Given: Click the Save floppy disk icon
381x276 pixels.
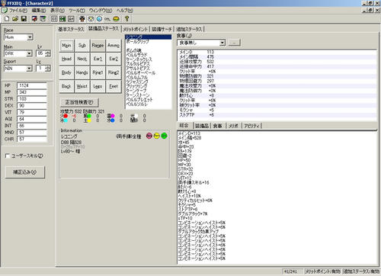Looking at the screenshot, I should [24, 18].
